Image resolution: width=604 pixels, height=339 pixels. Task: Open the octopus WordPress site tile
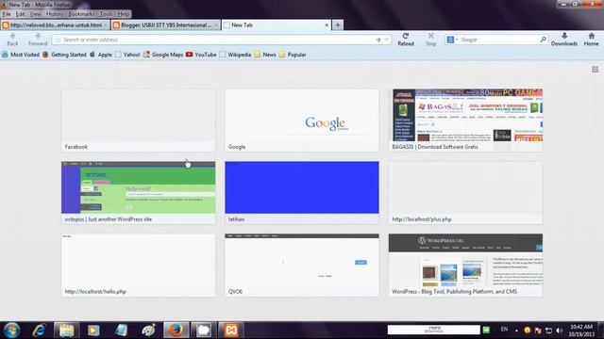[x=139, y=193]
